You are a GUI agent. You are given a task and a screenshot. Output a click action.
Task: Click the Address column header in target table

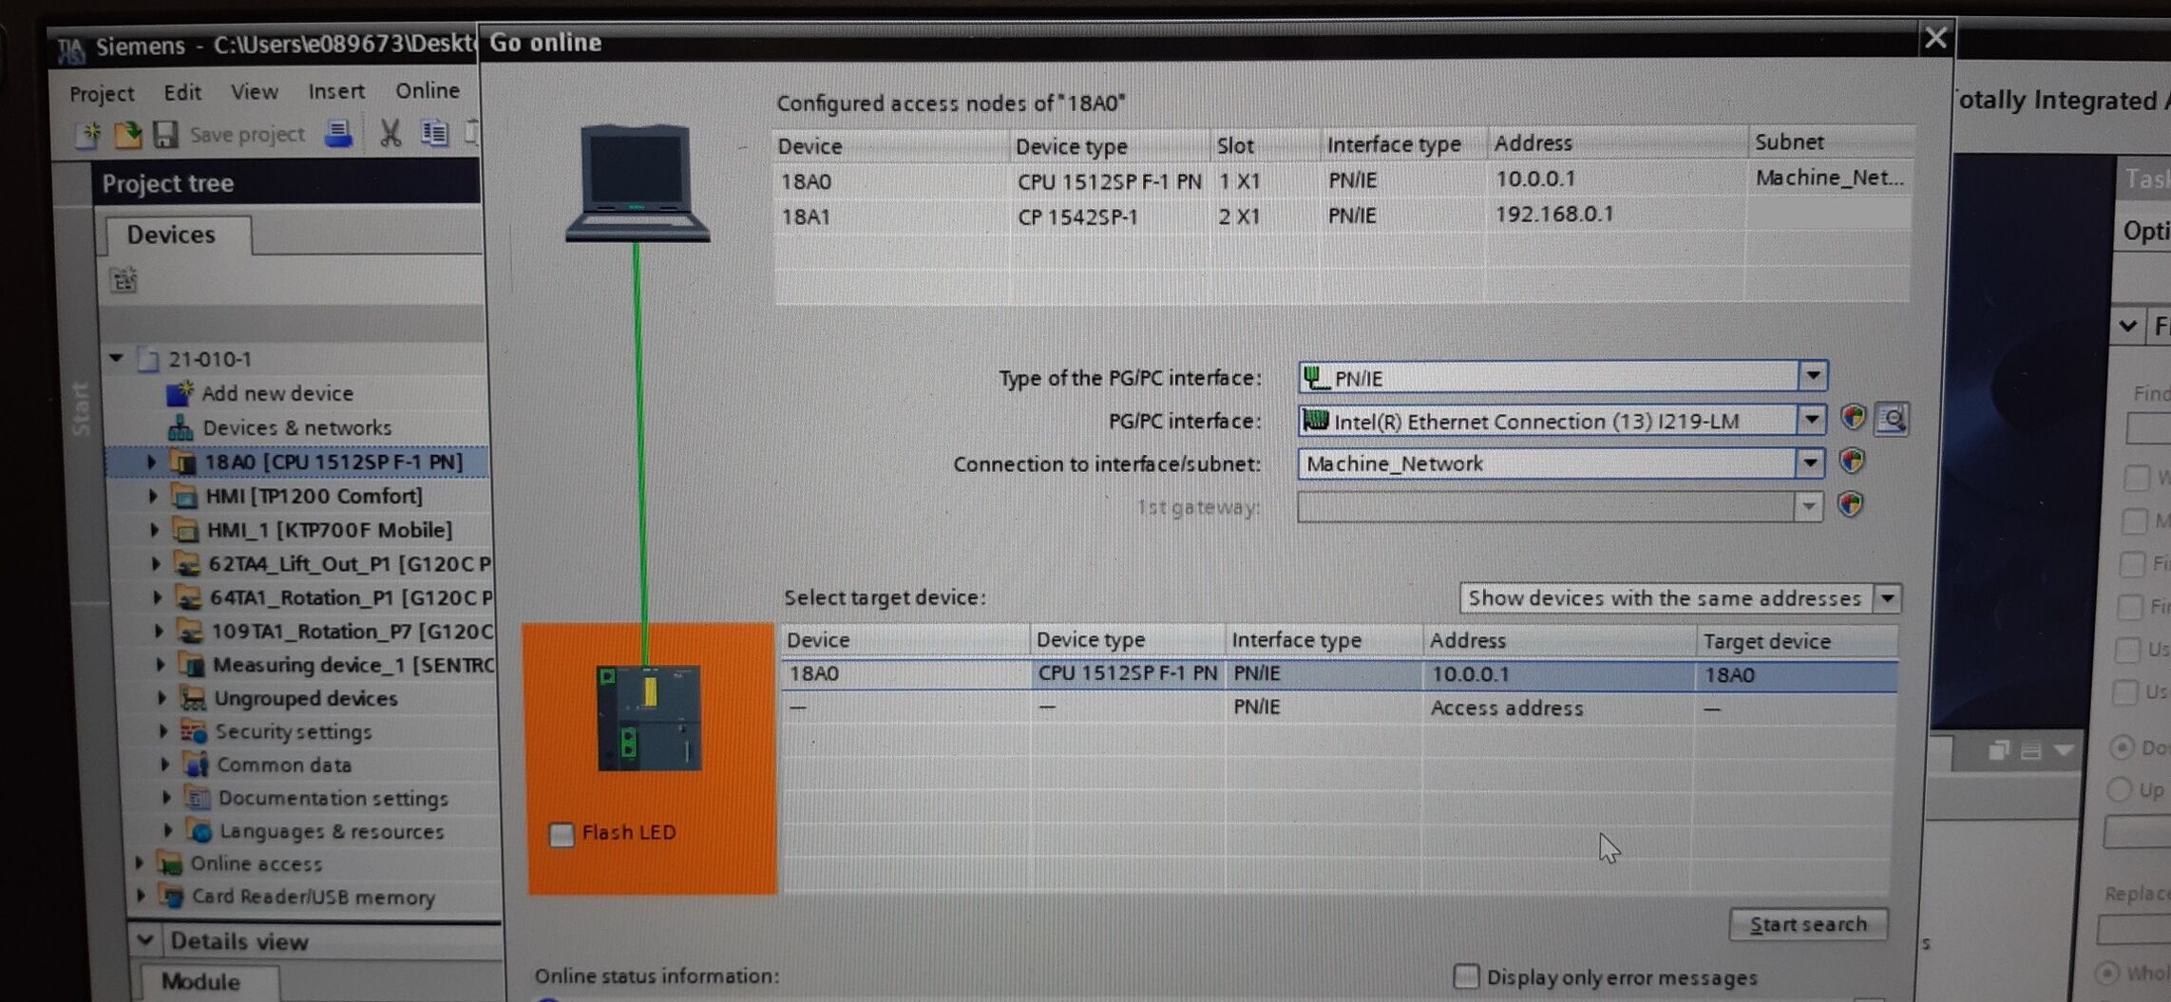click(x=1557, y=640)
